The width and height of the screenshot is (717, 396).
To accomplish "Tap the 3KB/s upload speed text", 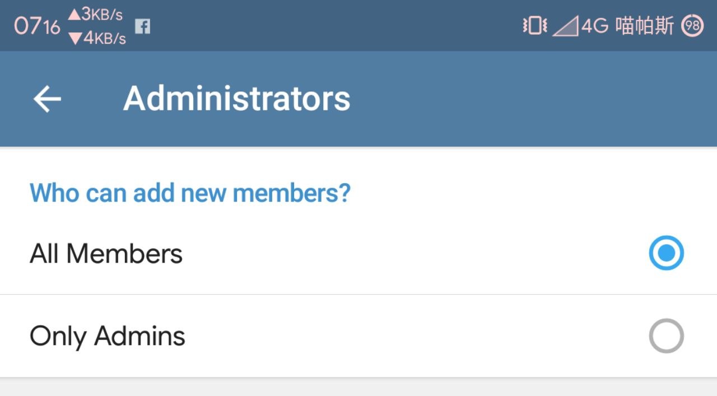I will (103, 15).
